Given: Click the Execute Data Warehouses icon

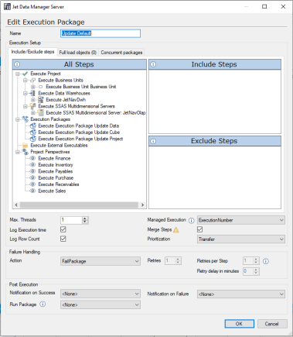Looking at the screenshot, I should click(32, 93).
